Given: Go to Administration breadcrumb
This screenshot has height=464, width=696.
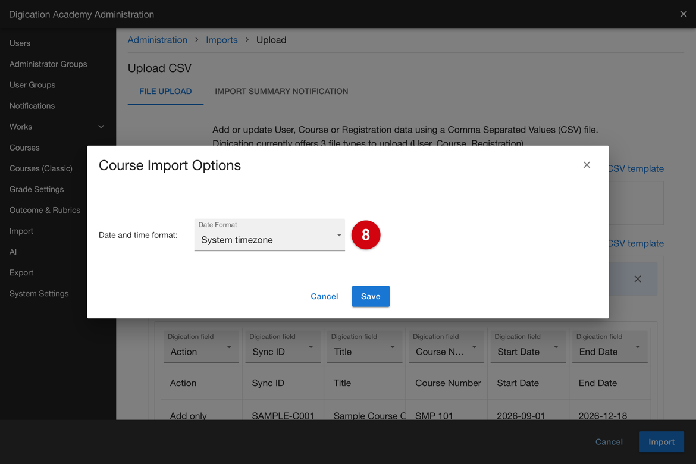Looking at the screenshot, I should (158, 40).
